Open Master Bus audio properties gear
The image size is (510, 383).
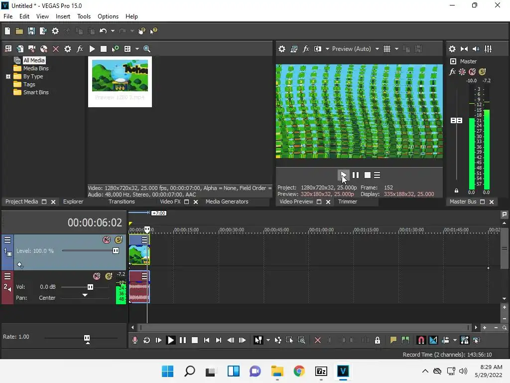pyautogui.click(x=452, y=49)
